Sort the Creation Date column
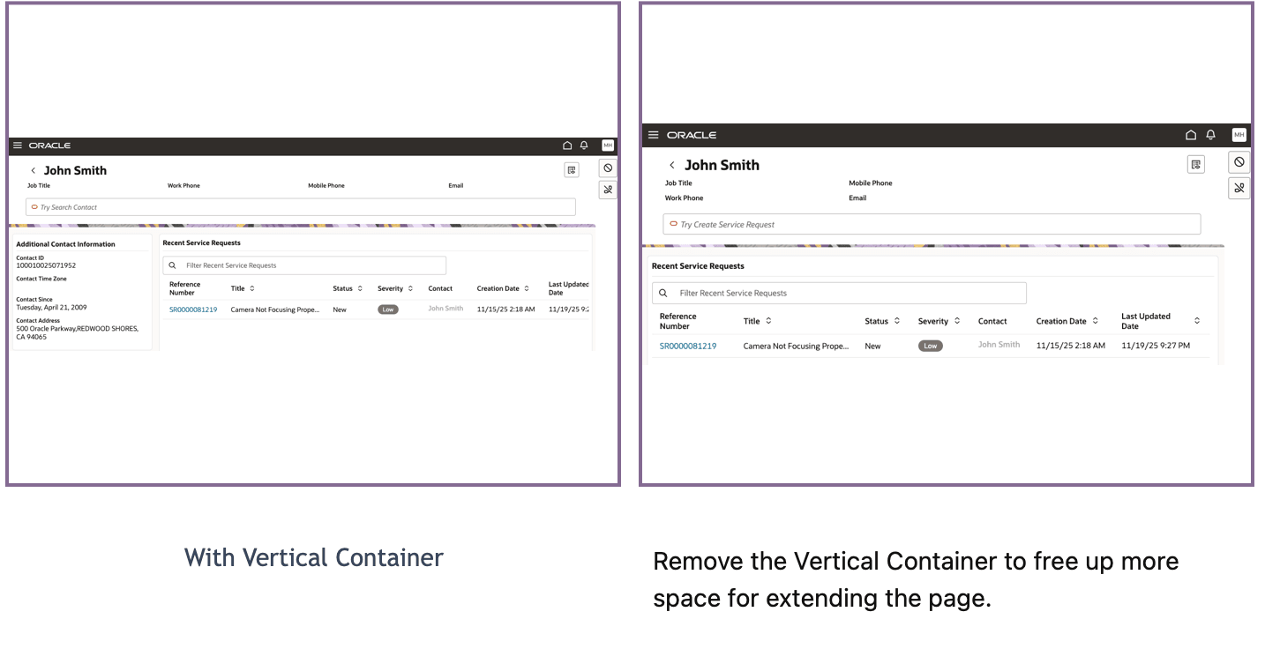This screenshot has width=1265, height=649. pyautogui.click(x=1094, y=320)
